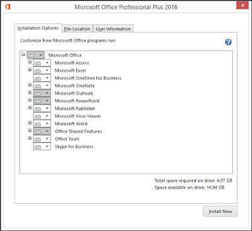The image size is (252, 231).
Task: Expand the Microsoft OneNote node
Action: 30,85
